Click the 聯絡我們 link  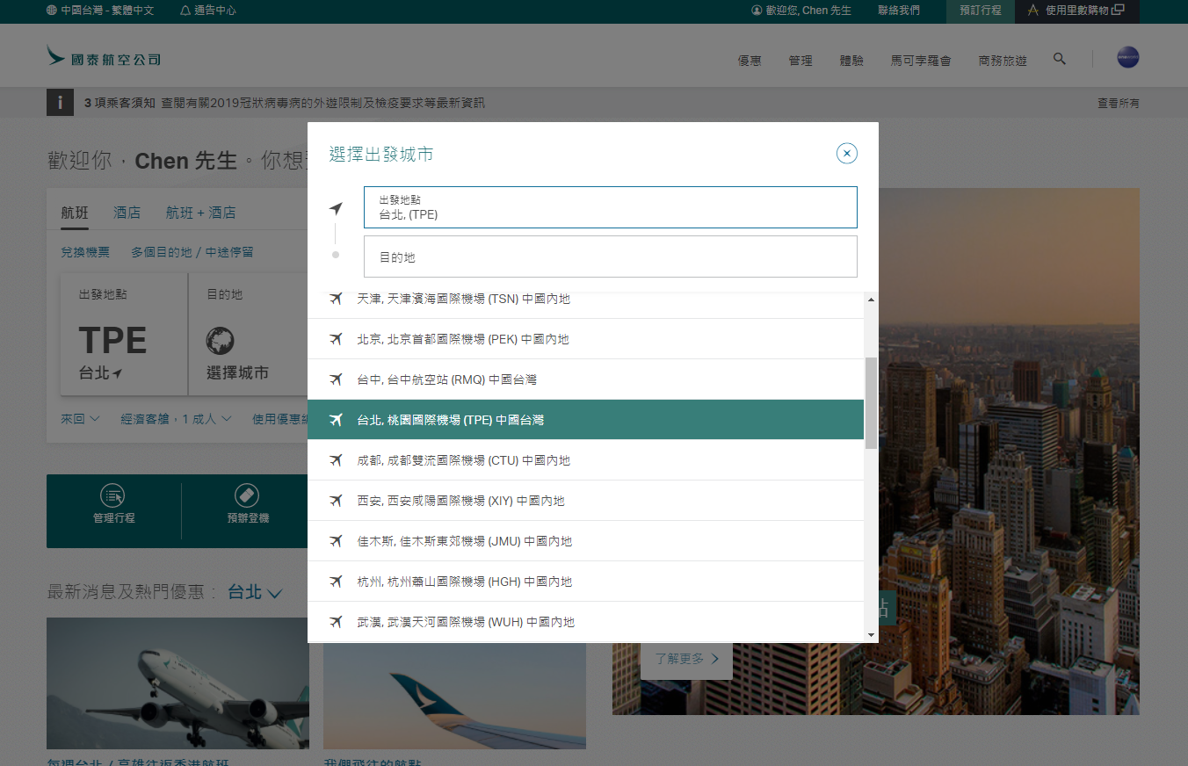[x=899, y=11]
